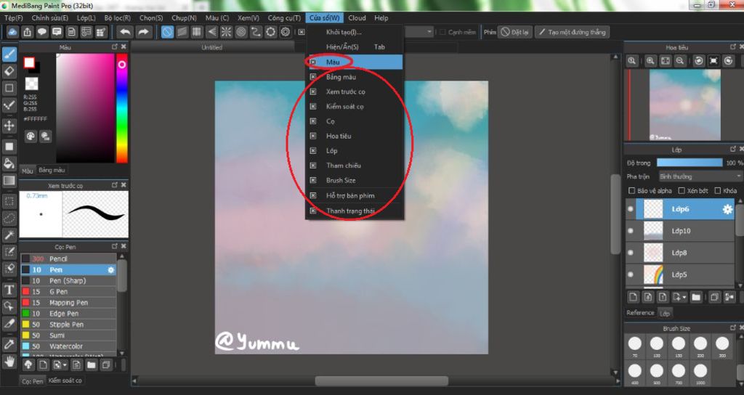Close the Màu color panel
Image resolution: width=744 pixels, height=395 pixels.
coord(124,46)
